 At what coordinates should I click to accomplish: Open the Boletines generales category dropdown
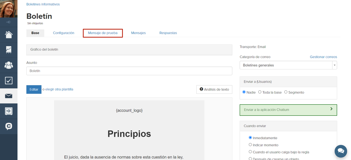288,65
